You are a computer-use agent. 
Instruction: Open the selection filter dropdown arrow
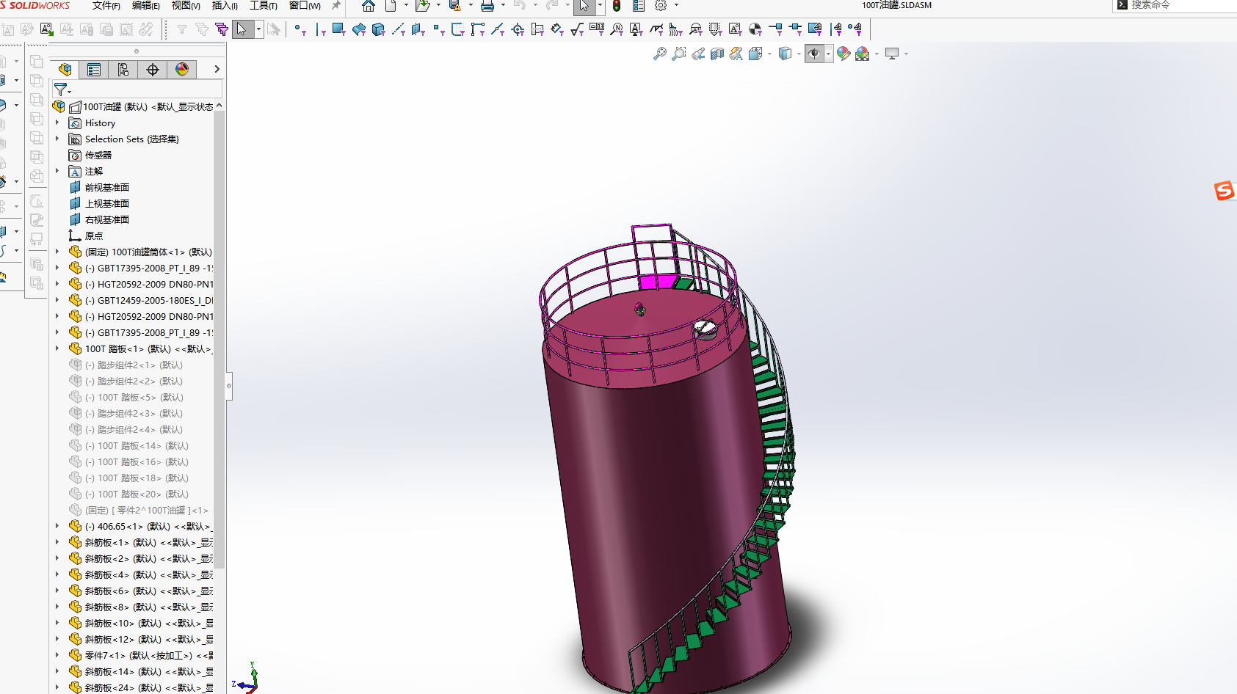[x=258, y=29]
